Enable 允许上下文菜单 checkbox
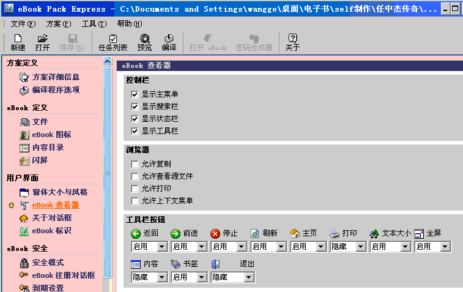Image resolution: width=463 pixels, height=292 pixels. 135,201
